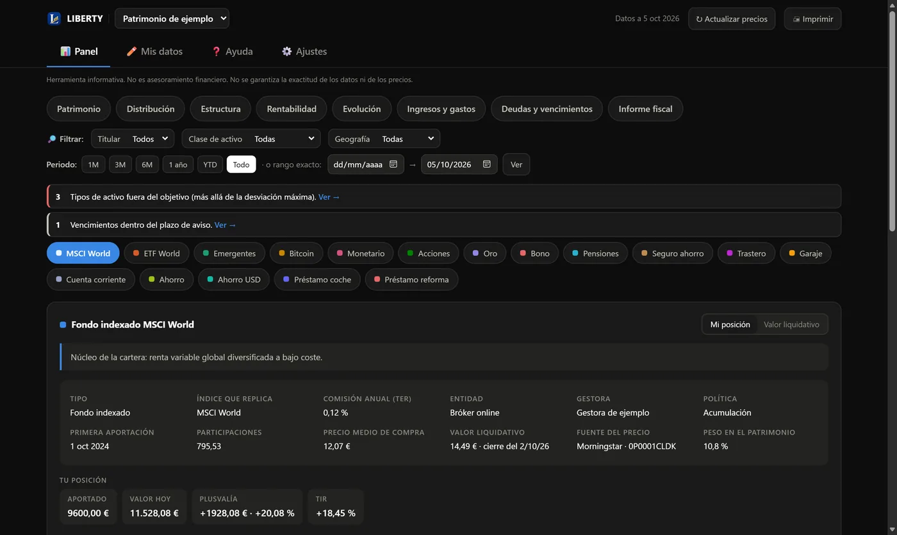The width and height of the screenshot is (897, 535).
Task: Select the Emergentes asset chip
Action: [x=229, y=253]
